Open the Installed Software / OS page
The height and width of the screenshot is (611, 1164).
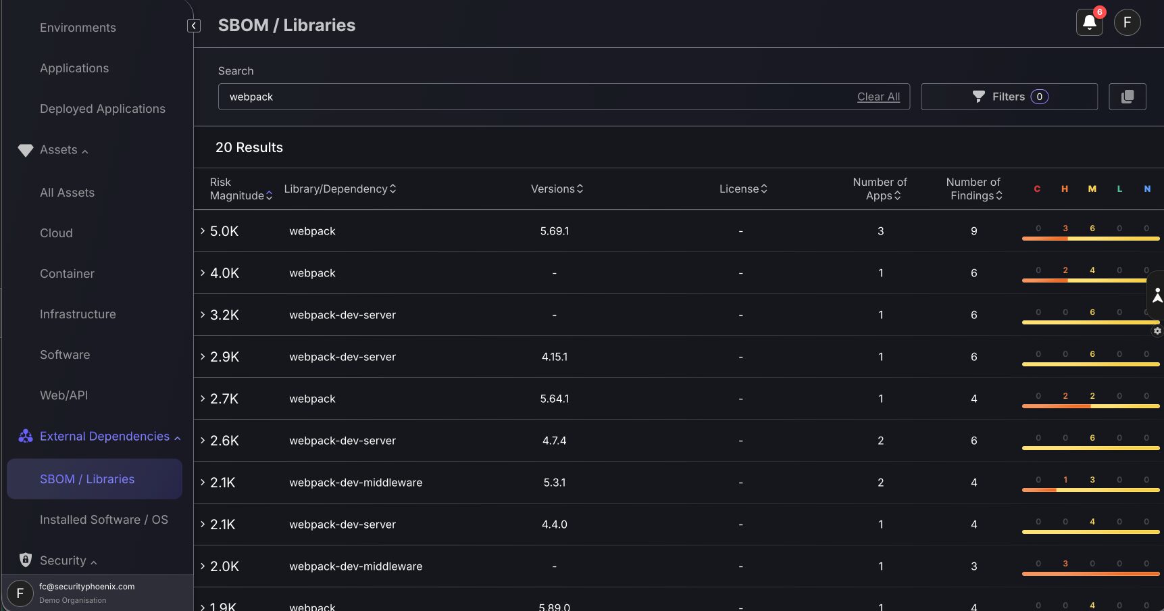(104, 519)
